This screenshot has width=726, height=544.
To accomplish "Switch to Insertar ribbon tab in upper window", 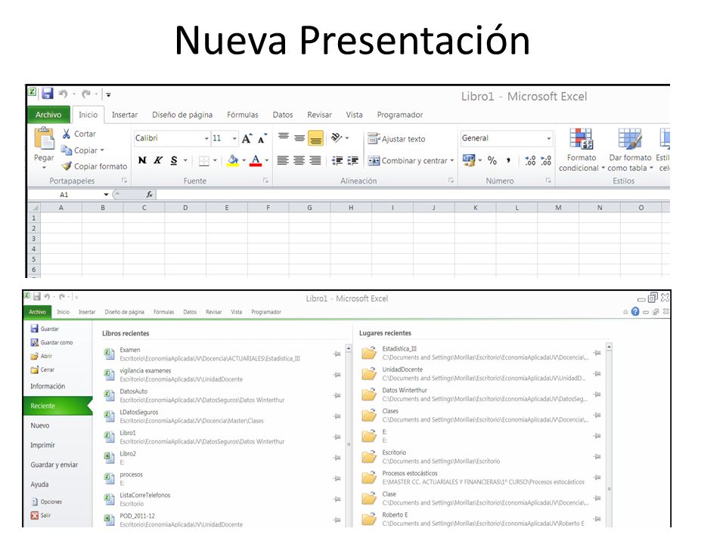I will pyautogui.click(x=125, y=115).
